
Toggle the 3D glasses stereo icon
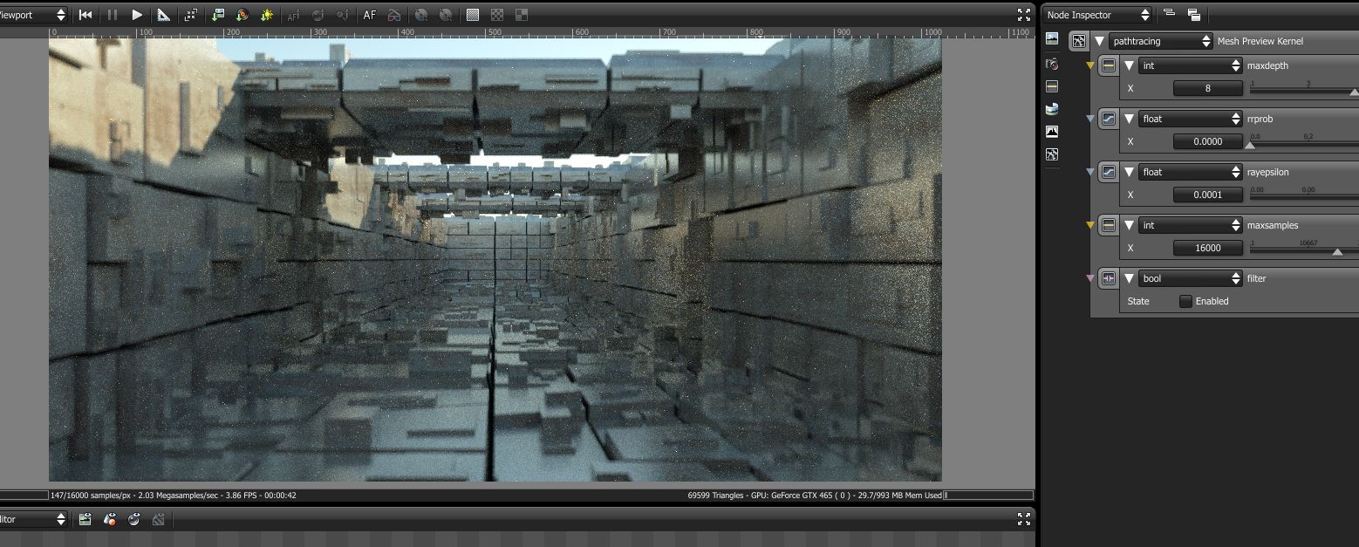pos(394,15)
